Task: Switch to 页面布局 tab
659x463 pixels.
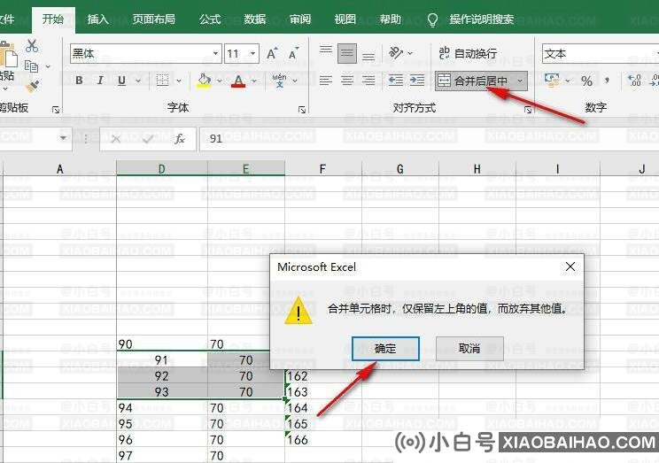Action: coord(153,19)
